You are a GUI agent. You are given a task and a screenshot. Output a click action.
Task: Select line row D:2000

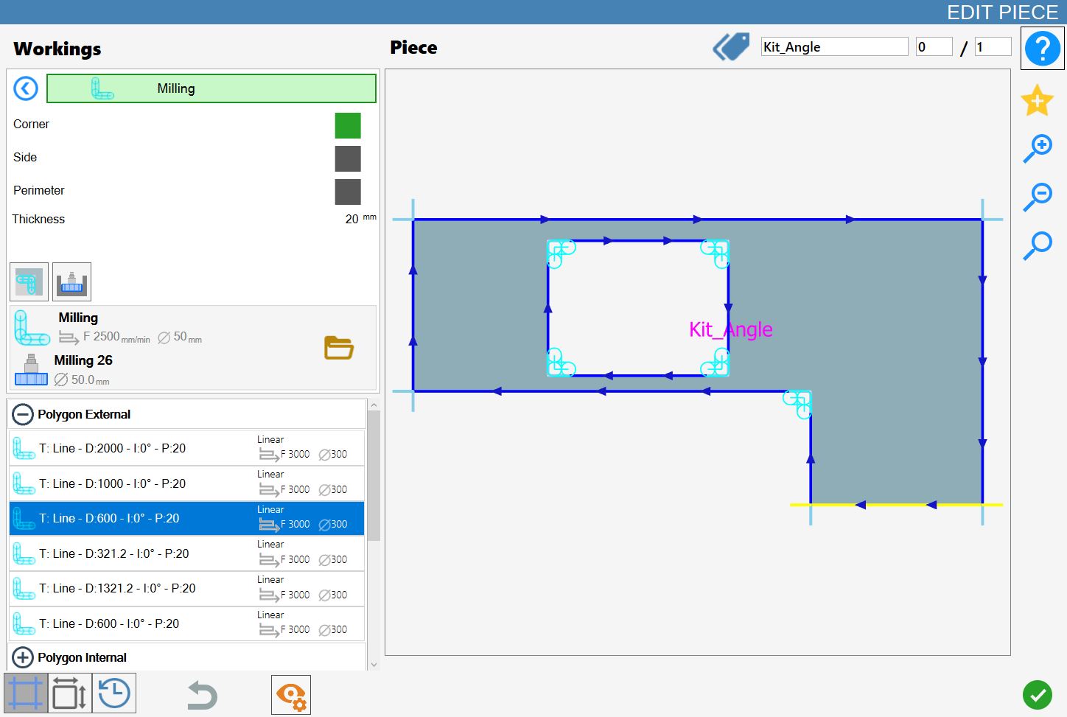coord(187,448)
